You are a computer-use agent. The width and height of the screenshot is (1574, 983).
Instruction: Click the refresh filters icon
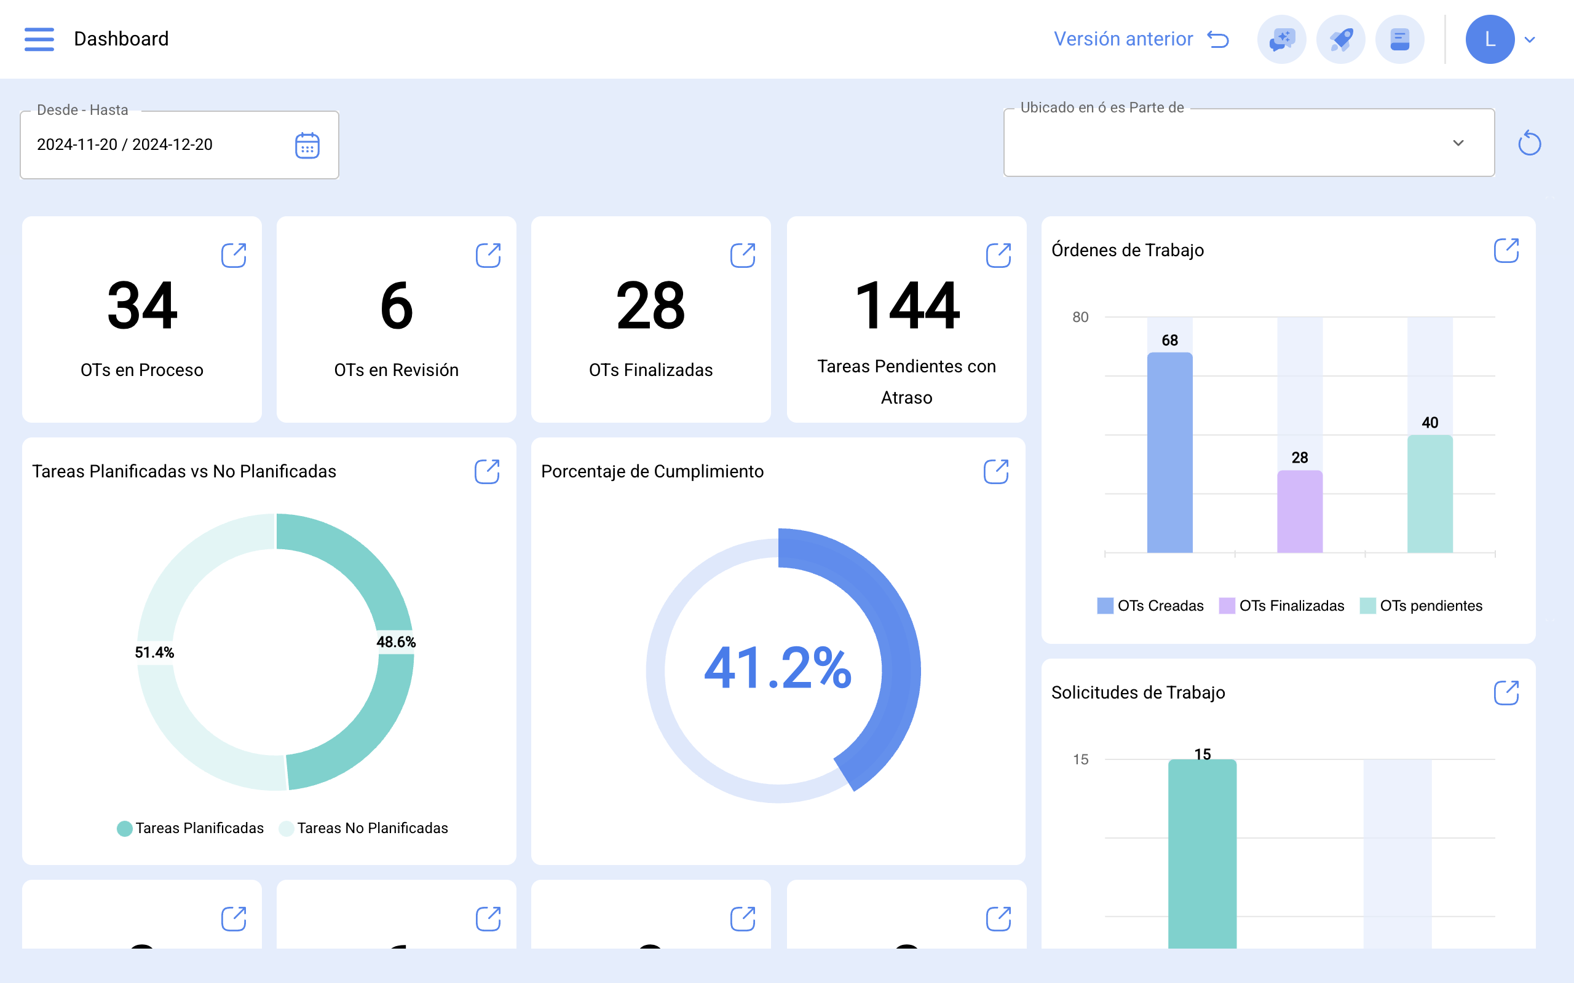1529,143
